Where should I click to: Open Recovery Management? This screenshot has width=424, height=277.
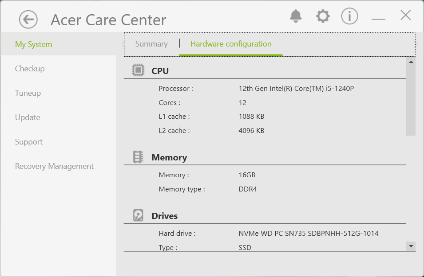(x=54, y=166)
